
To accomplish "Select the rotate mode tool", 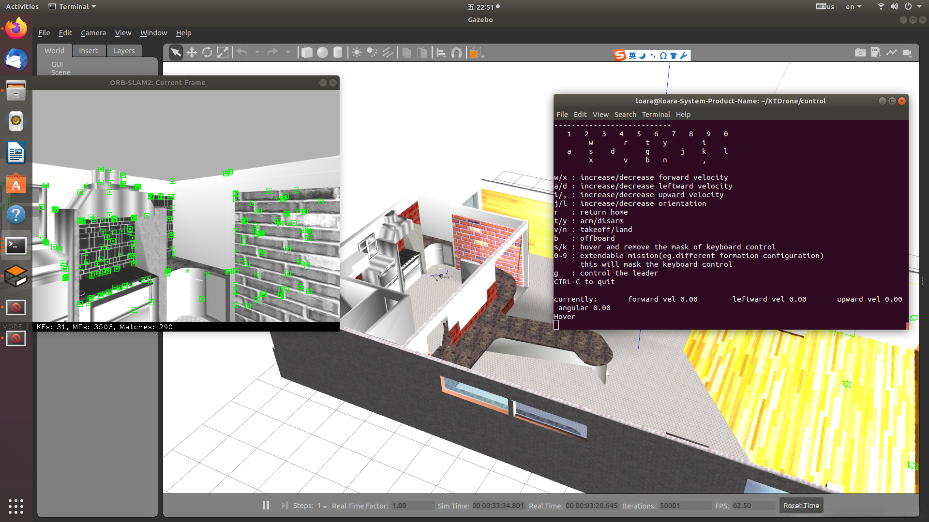I will pyautogui.click(x=207, y=53).
